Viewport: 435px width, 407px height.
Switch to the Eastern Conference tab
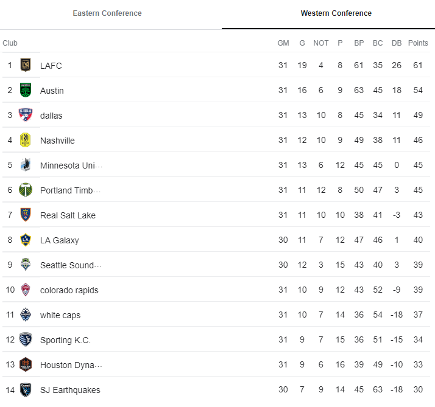pyautogui.click(x=107, y=13)
